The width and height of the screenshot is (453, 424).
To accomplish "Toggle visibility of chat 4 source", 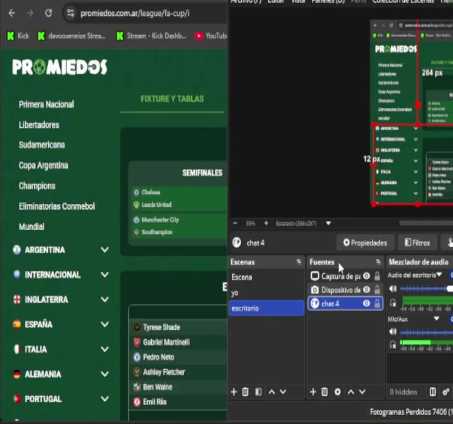I will click(367, 303).
